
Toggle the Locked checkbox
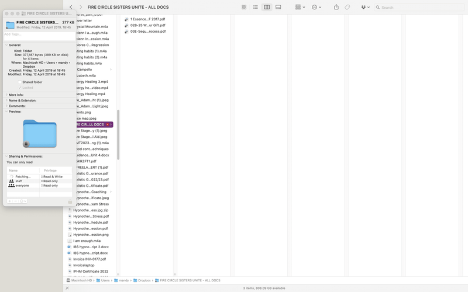(x=20, y=88)
